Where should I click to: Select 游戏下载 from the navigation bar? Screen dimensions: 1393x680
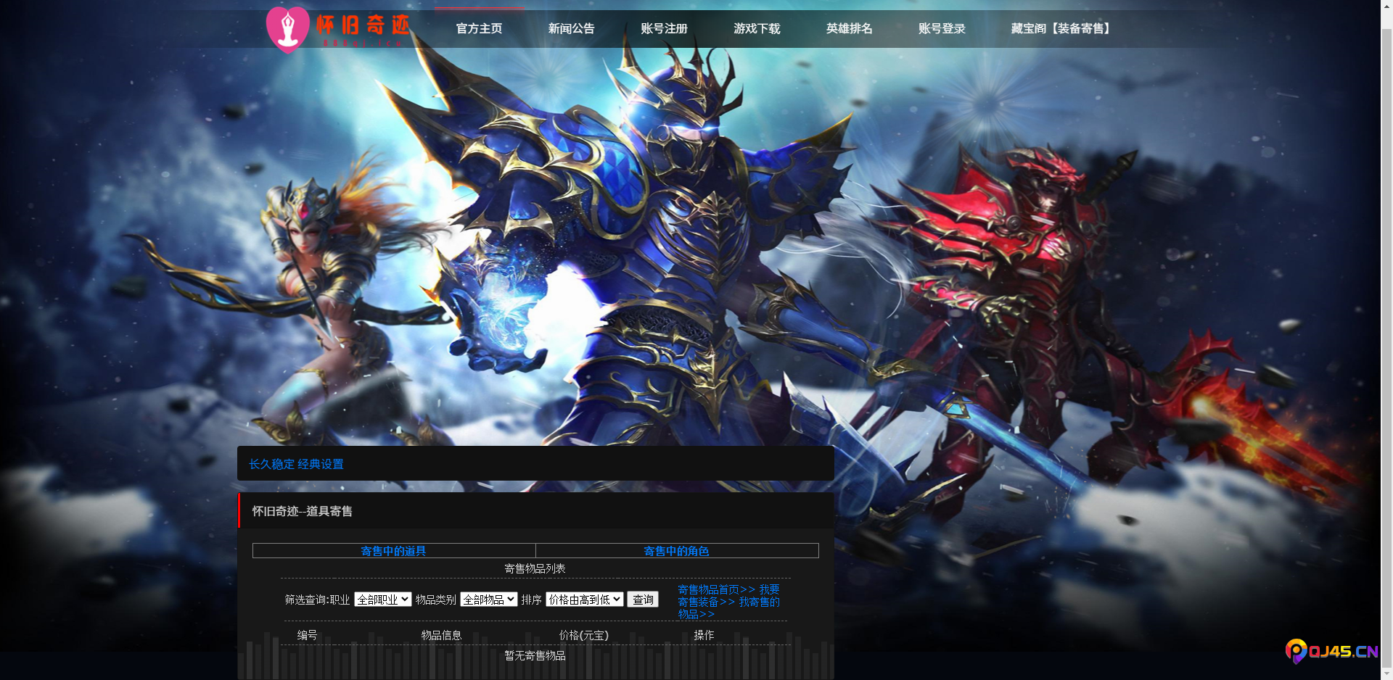(x=757, y=28)
